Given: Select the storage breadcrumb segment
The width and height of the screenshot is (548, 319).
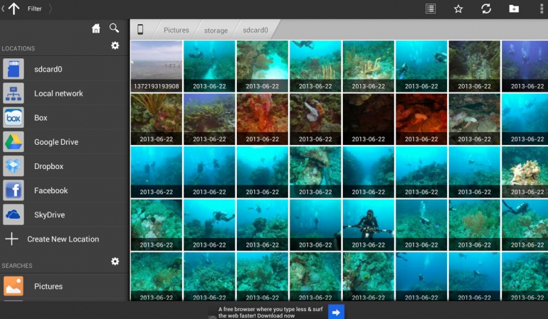Looking at the screenshot, I should (x=216, y=31).
